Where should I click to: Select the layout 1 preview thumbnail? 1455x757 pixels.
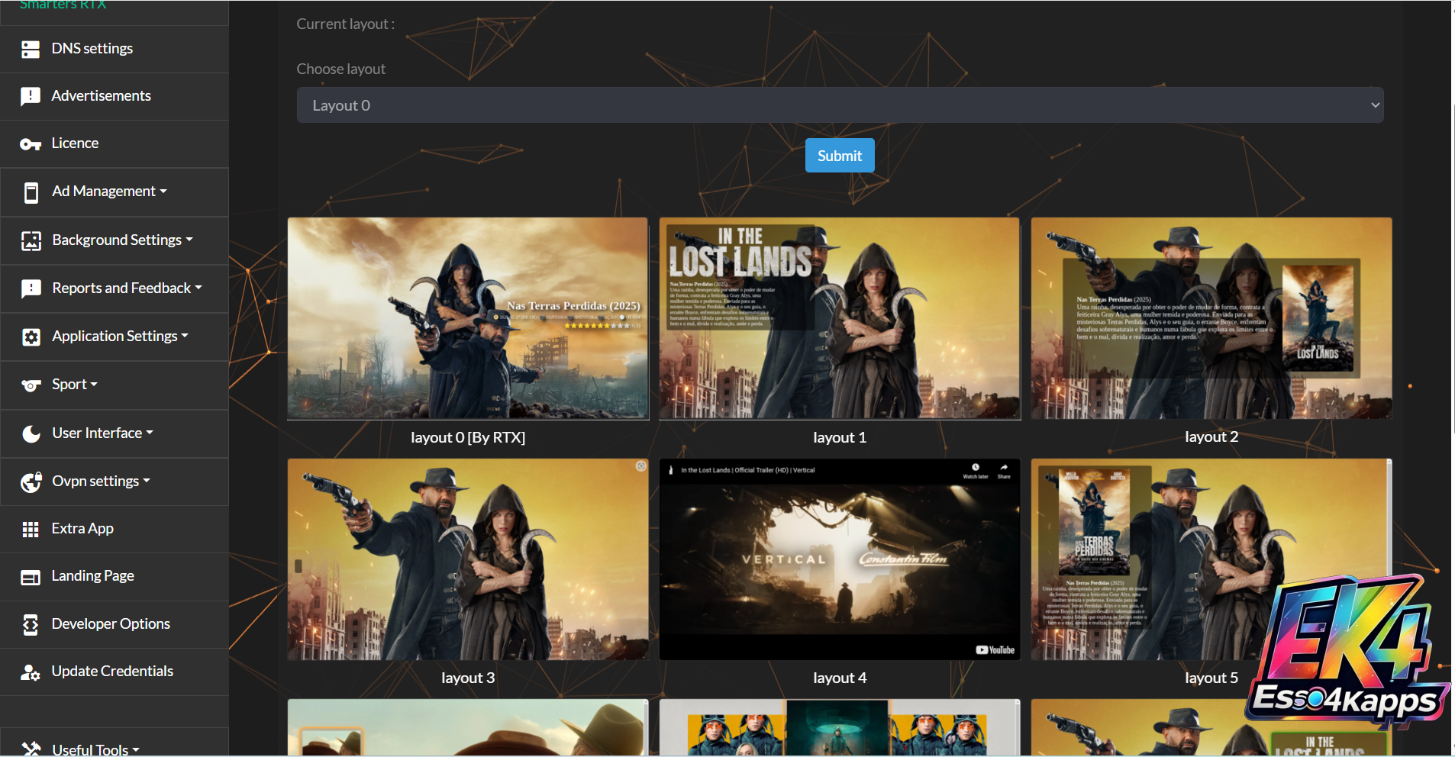pyautogui.click(x=840, y=318)
